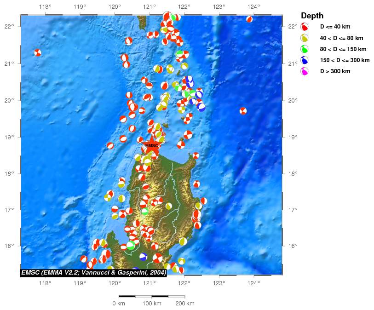Click the "Depth" legend title
This screenshot has width=374, height=310.
tap(312, 16)
